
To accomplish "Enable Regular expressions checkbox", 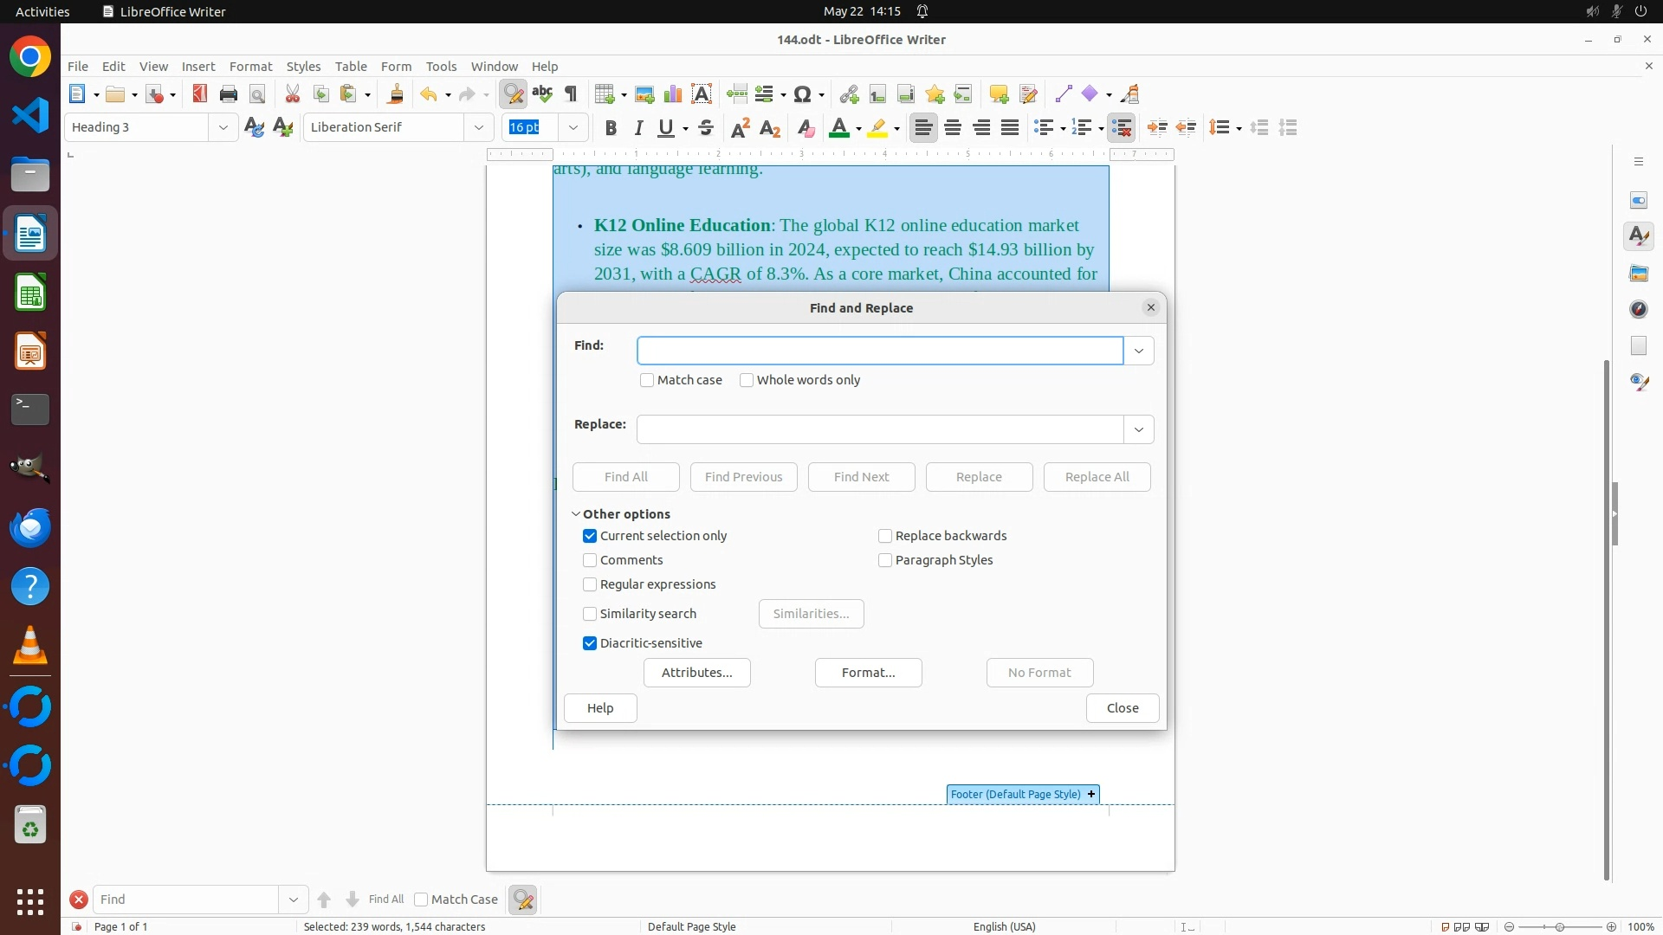I will click(x=590, y=584).
